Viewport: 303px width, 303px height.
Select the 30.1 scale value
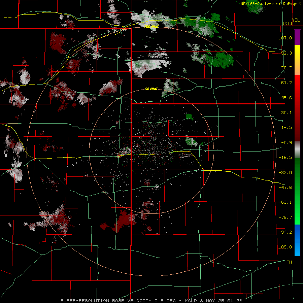pyautogui.click(x=287, y=113)
